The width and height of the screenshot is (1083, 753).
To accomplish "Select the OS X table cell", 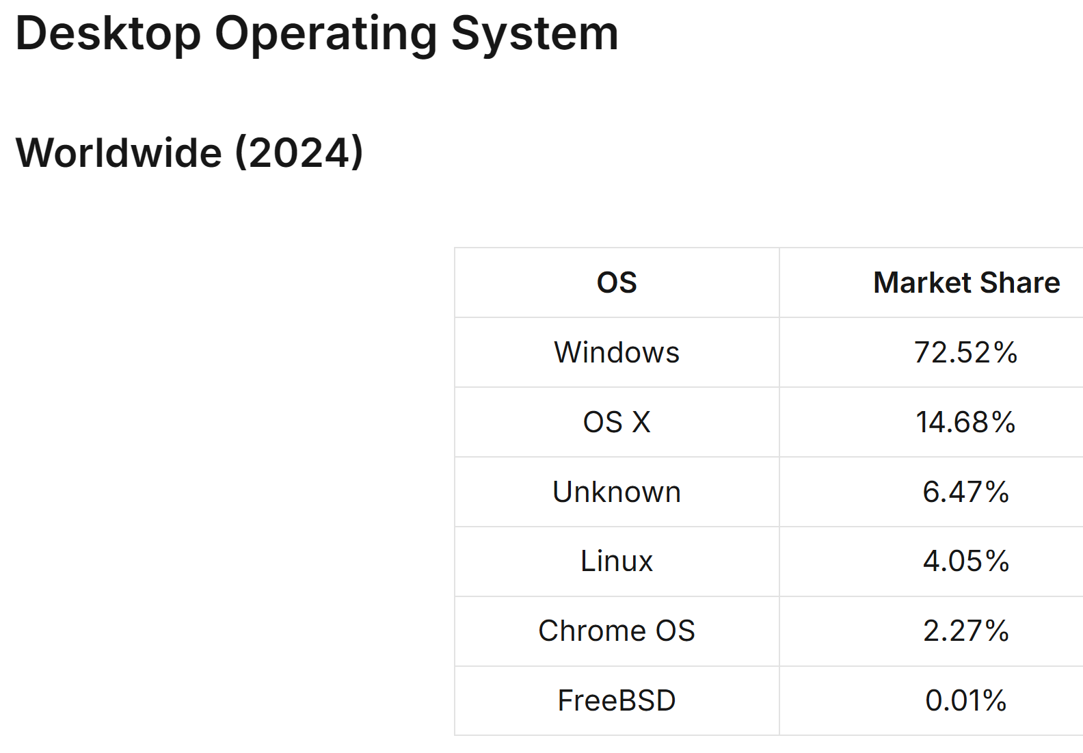I will [617, 422].
